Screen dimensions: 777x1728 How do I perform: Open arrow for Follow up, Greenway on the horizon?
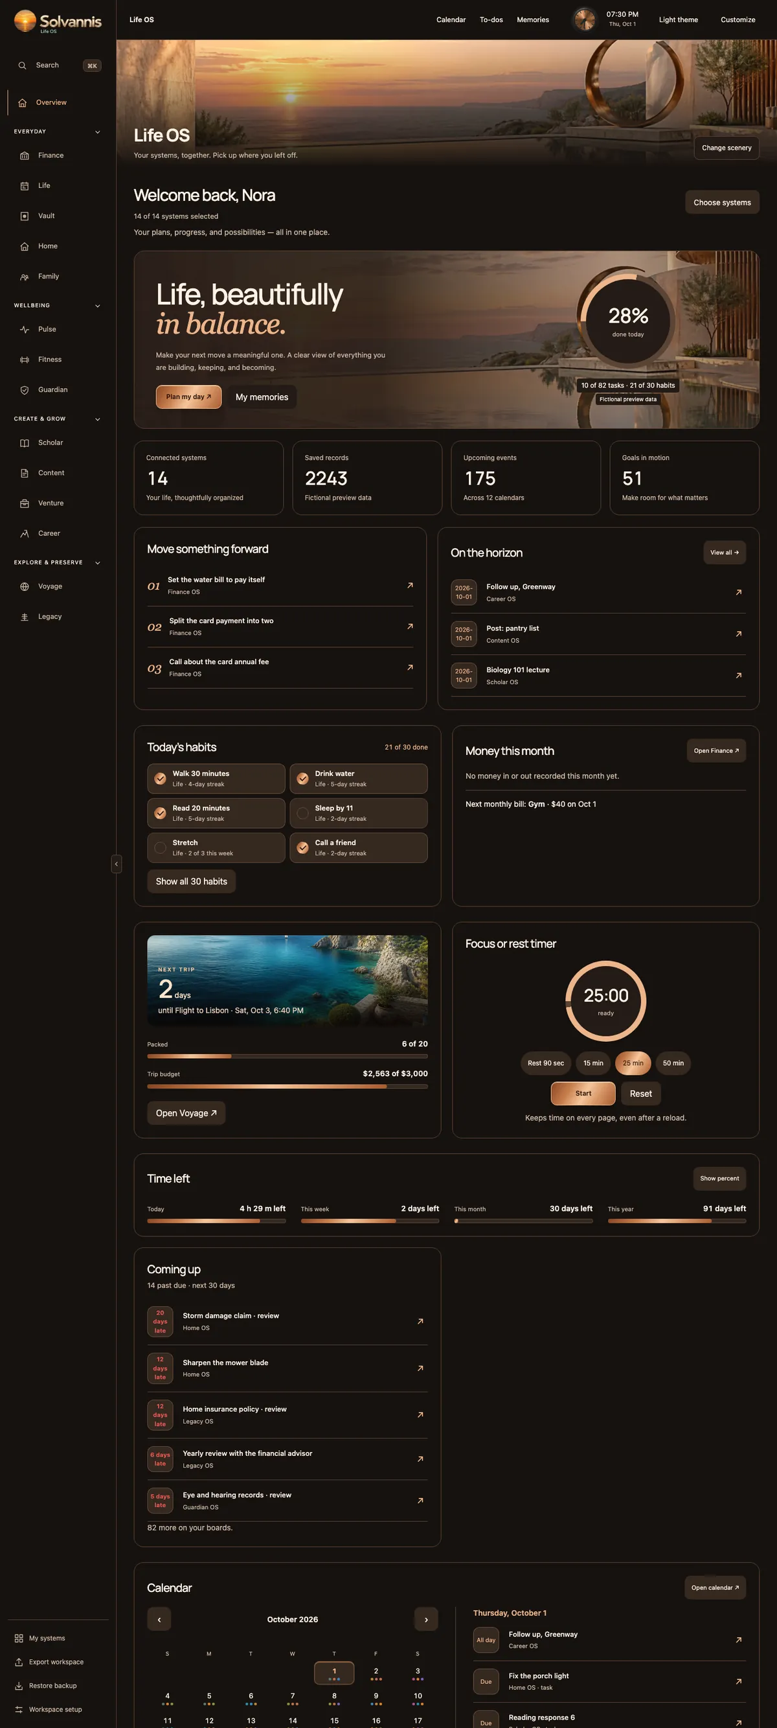click(x=738, y=592)
